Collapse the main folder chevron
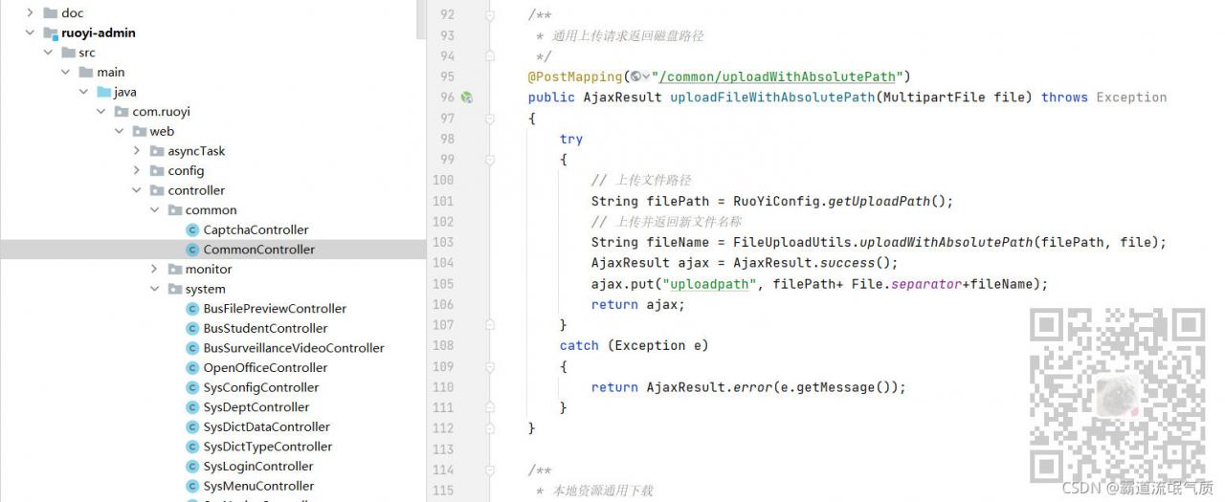1225x502 pixels. [65, 72]
